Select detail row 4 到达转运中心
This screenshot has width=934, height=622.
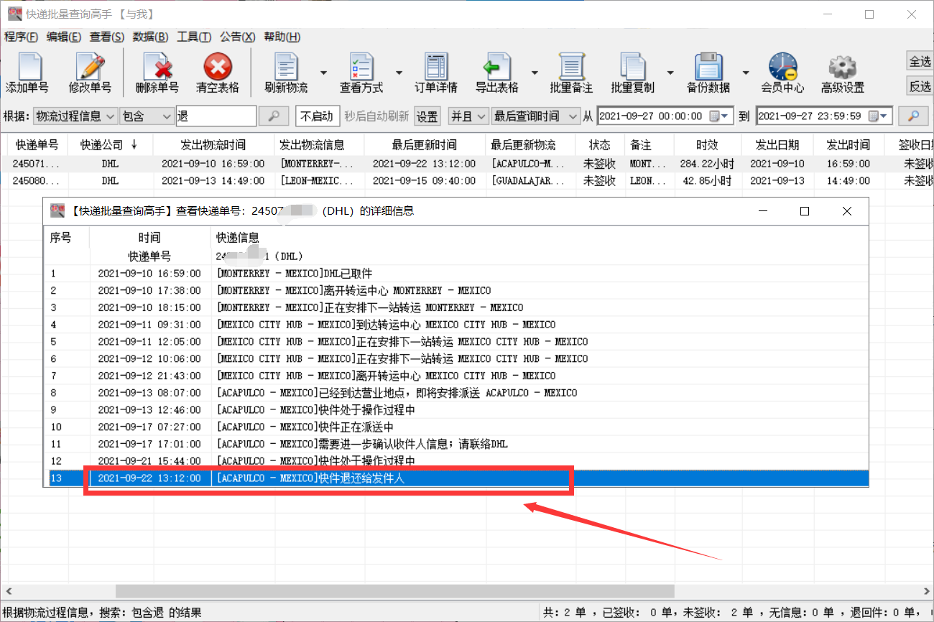(x=456, y=325)
